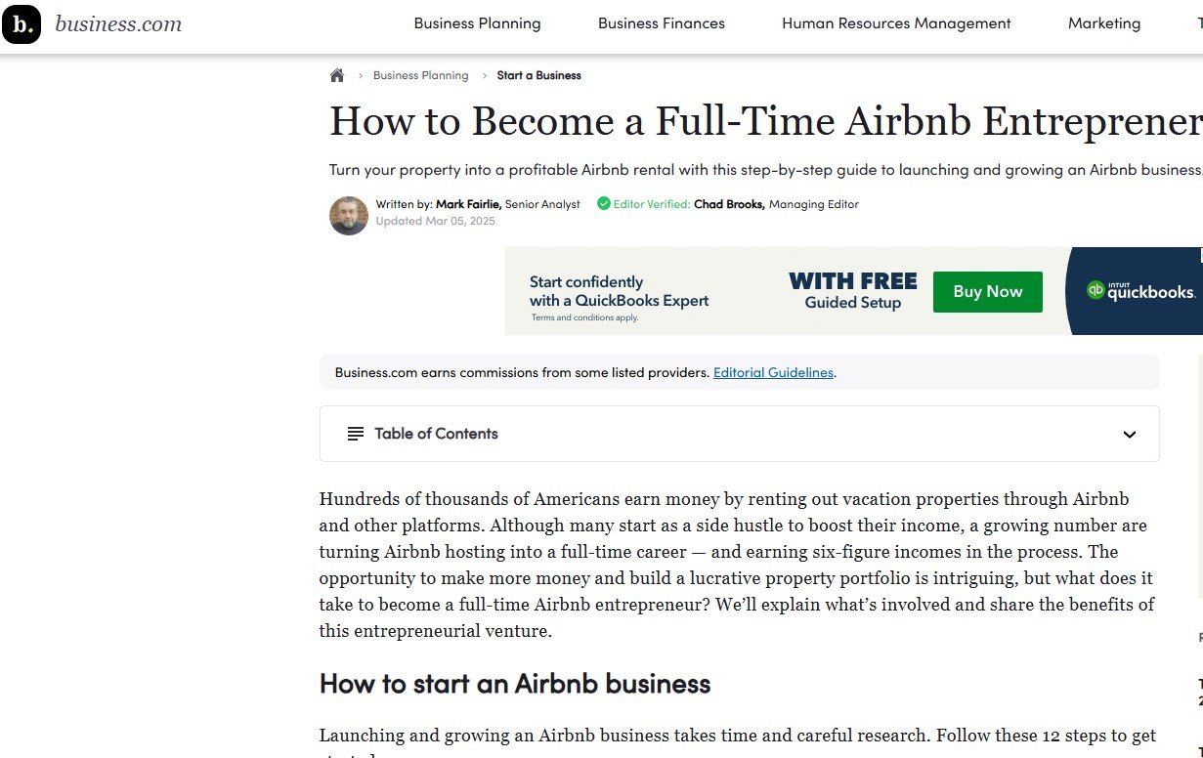Open the Human Resources Management menu
The width and height of the screenshot is (1203, 758).
(x=896, y=23)
